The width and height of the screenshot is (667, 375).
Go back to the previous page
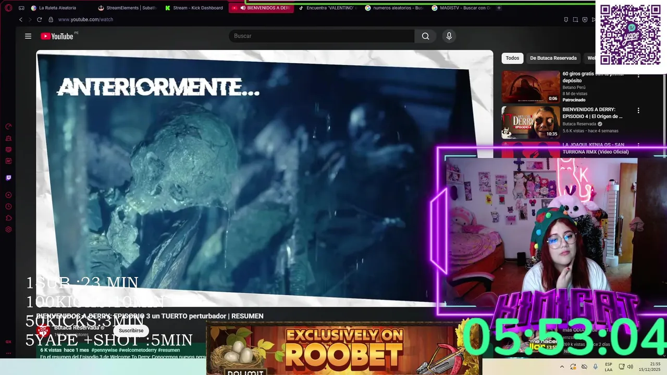coord(21,19)
